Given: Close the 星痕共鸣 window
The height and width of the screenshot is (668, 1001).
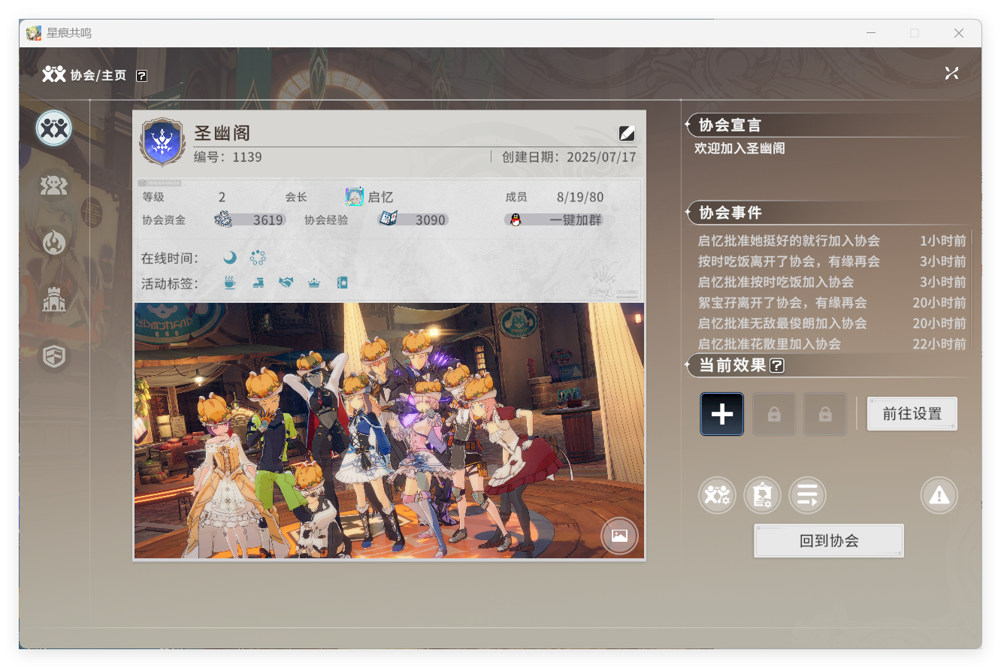Looking at the screenshot, I should click(x=959, y=33).
